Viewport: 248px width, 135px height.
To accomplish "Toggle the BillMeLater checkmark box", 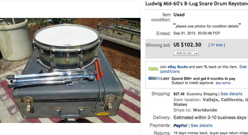I will click(x=150, y=78).
